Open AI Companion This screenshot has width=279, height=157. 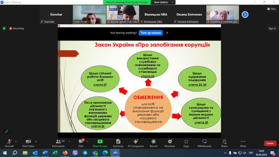coord(136,143)
